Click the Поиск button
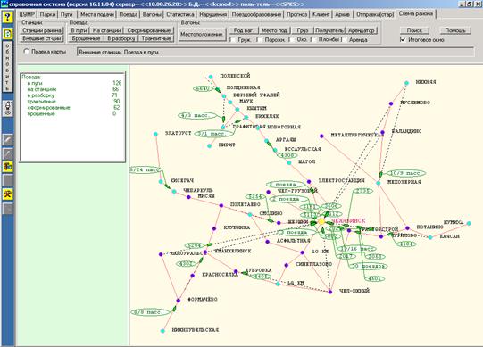Screen dimensions: 483x347 tap(414, 30)
